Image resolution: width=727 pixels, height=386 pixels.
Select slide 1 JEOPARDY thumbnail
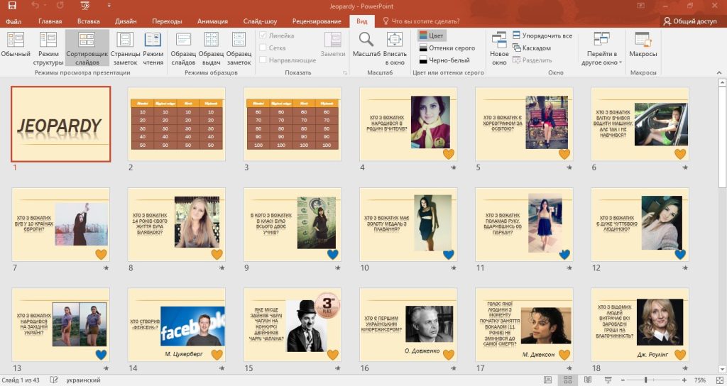click(61, 124)
